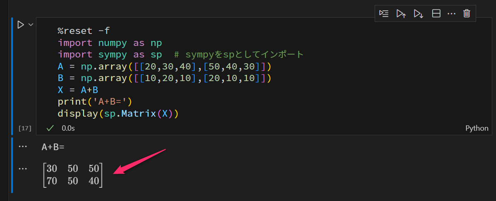The image size is (496, 201).
Task: Place cursor on the '%reset -f' line
Action: pos(84,31)
